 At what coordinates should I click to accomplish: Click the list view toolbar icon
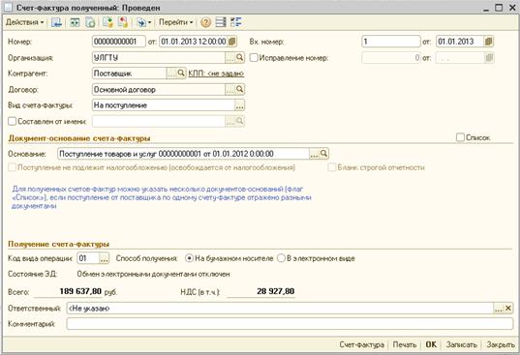pos(221,22)
